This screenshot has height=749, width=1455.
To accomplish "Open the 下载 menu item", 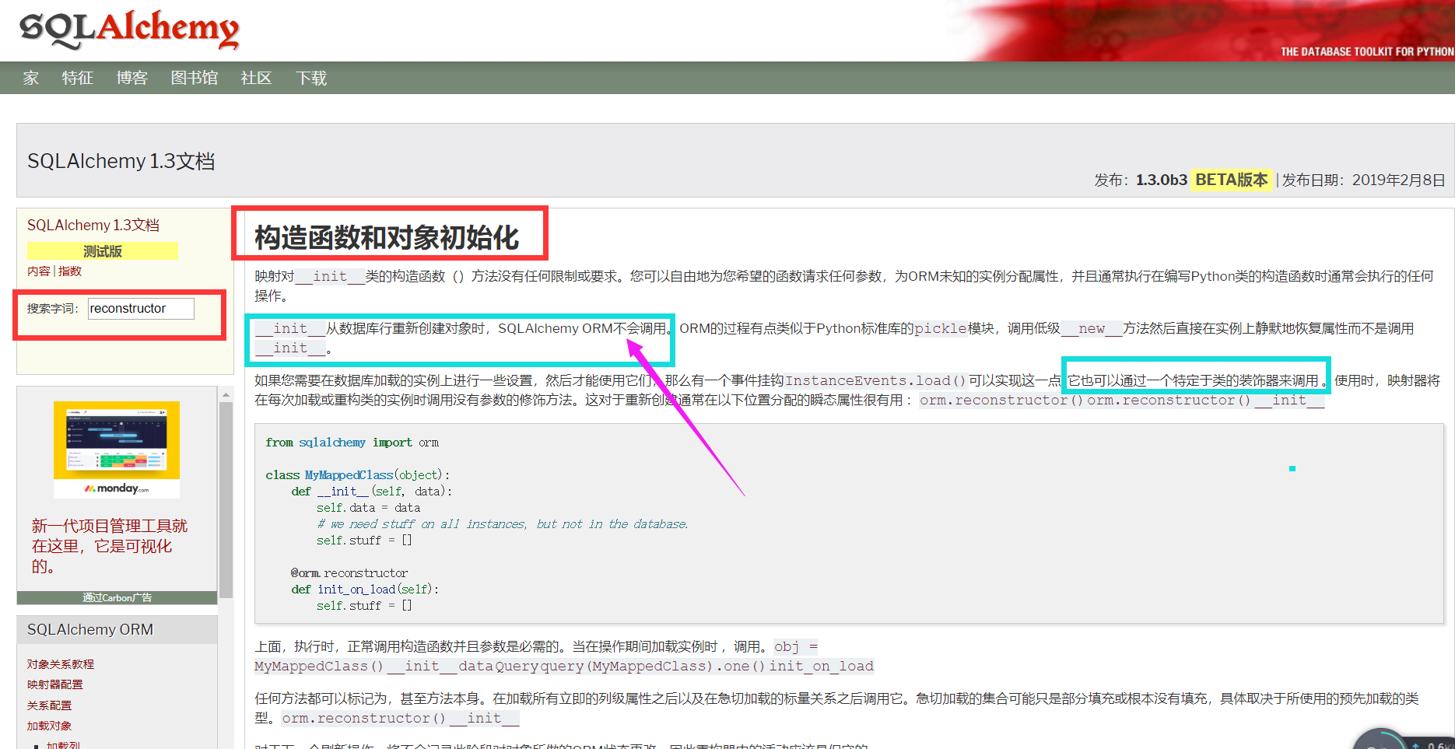I will pyautogui.click(x=310, y=78).
